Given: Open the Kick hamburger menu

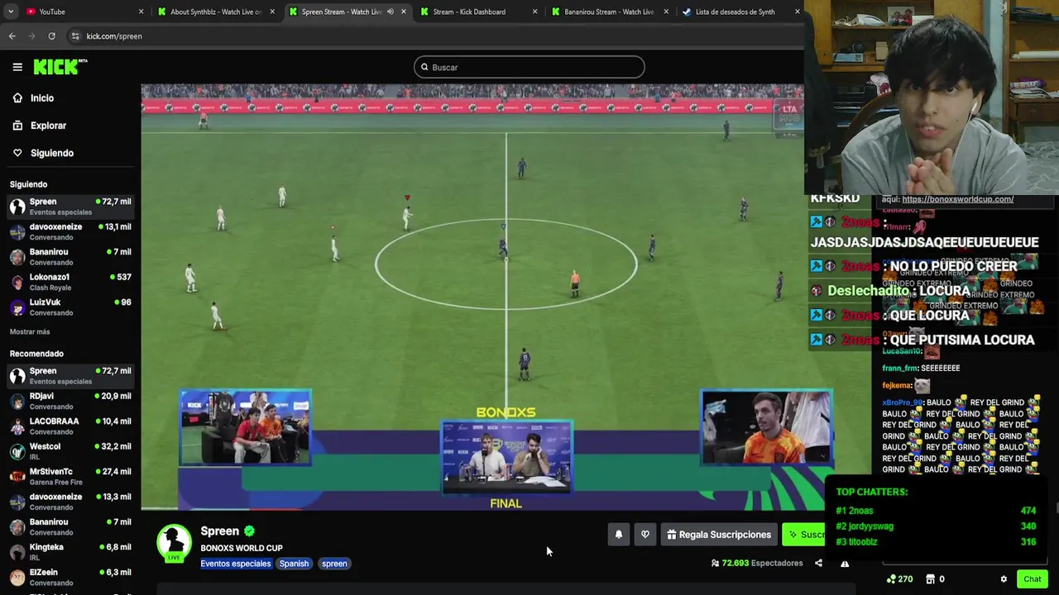Looking at the screenshot, I should pos(17,67).
